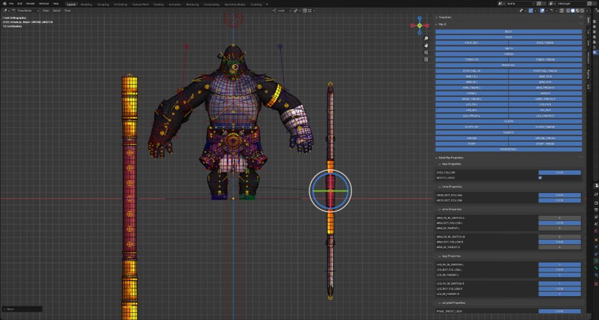The image size is (599, 320).
Task: Switch to the Geometry Nodes workspace tab
Action: [x=235, y=4]
